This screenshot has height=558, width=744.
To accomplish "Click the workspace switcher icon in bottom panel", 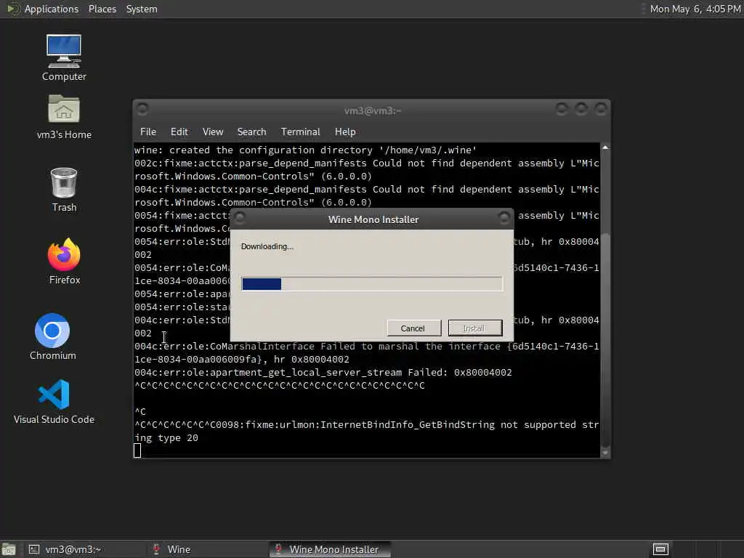I will point(660,549).
